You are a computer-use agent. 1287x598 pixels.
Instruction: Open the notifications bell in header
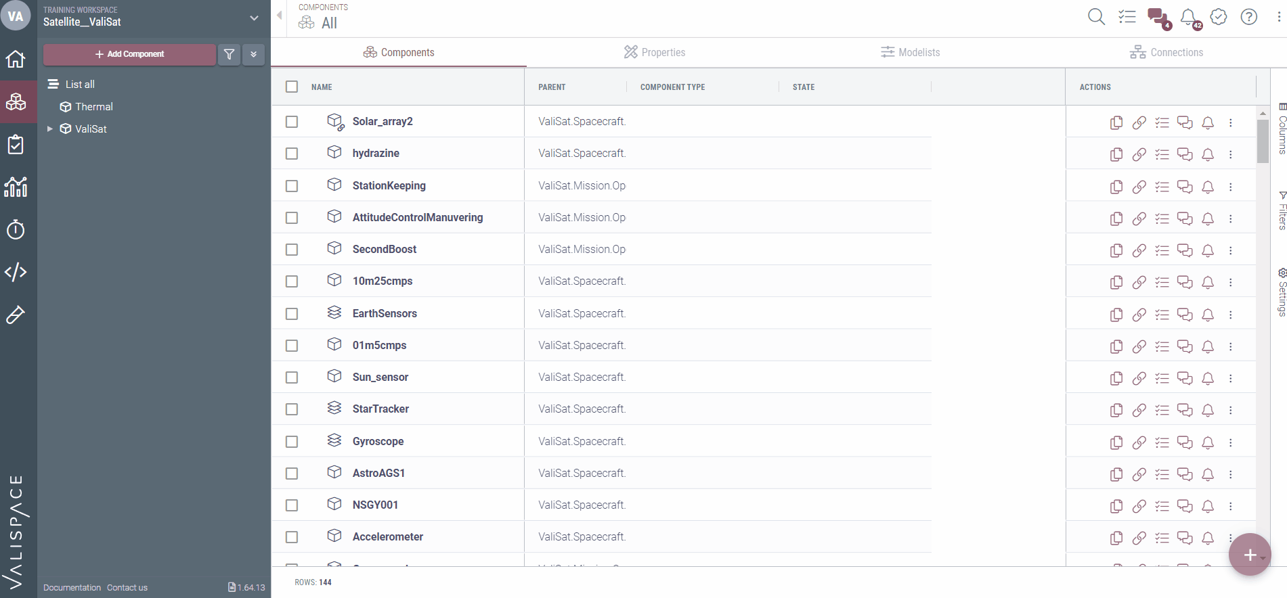(x=1188, y=17)
